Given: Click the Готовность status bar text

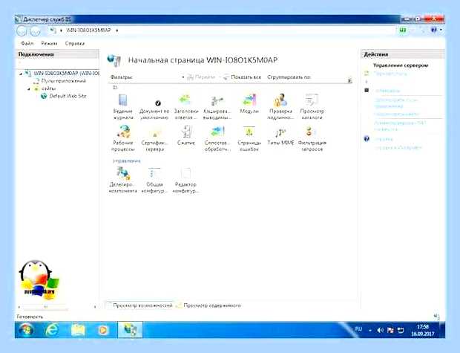Looking at the screenshot, I should tap(30, 317).
